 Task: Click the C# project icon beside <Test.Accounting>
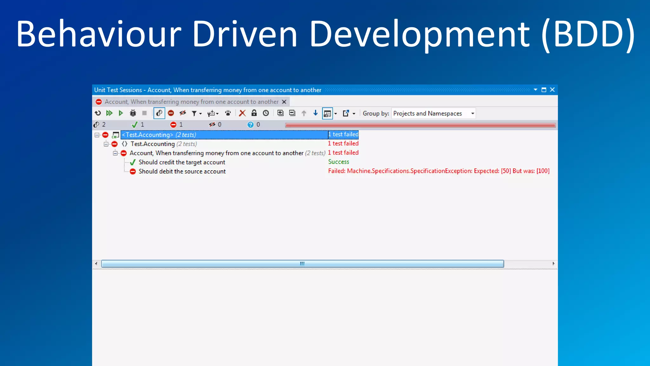116,135
